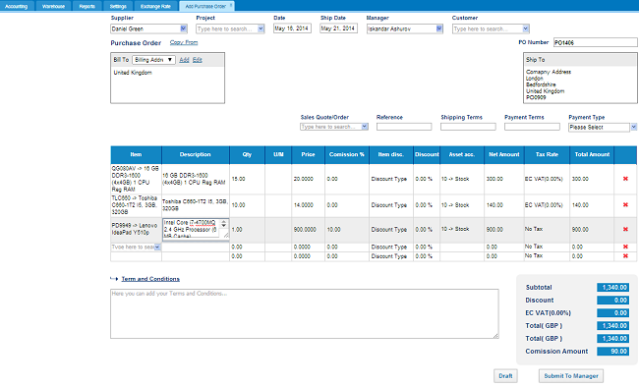Click the Date field May 16, 2014
639x386 pixels.
point(292,28)
